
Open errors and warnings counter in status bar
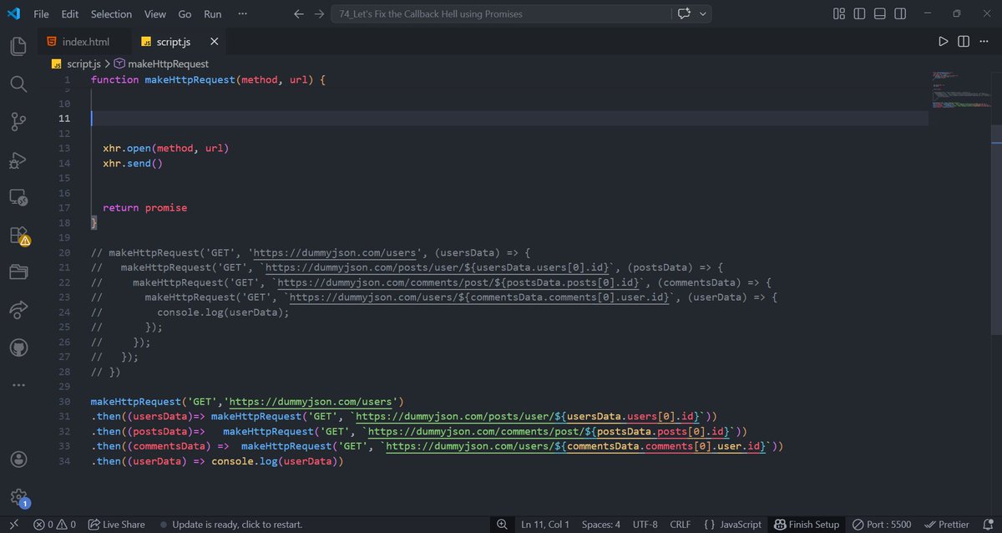coord(54,525)
